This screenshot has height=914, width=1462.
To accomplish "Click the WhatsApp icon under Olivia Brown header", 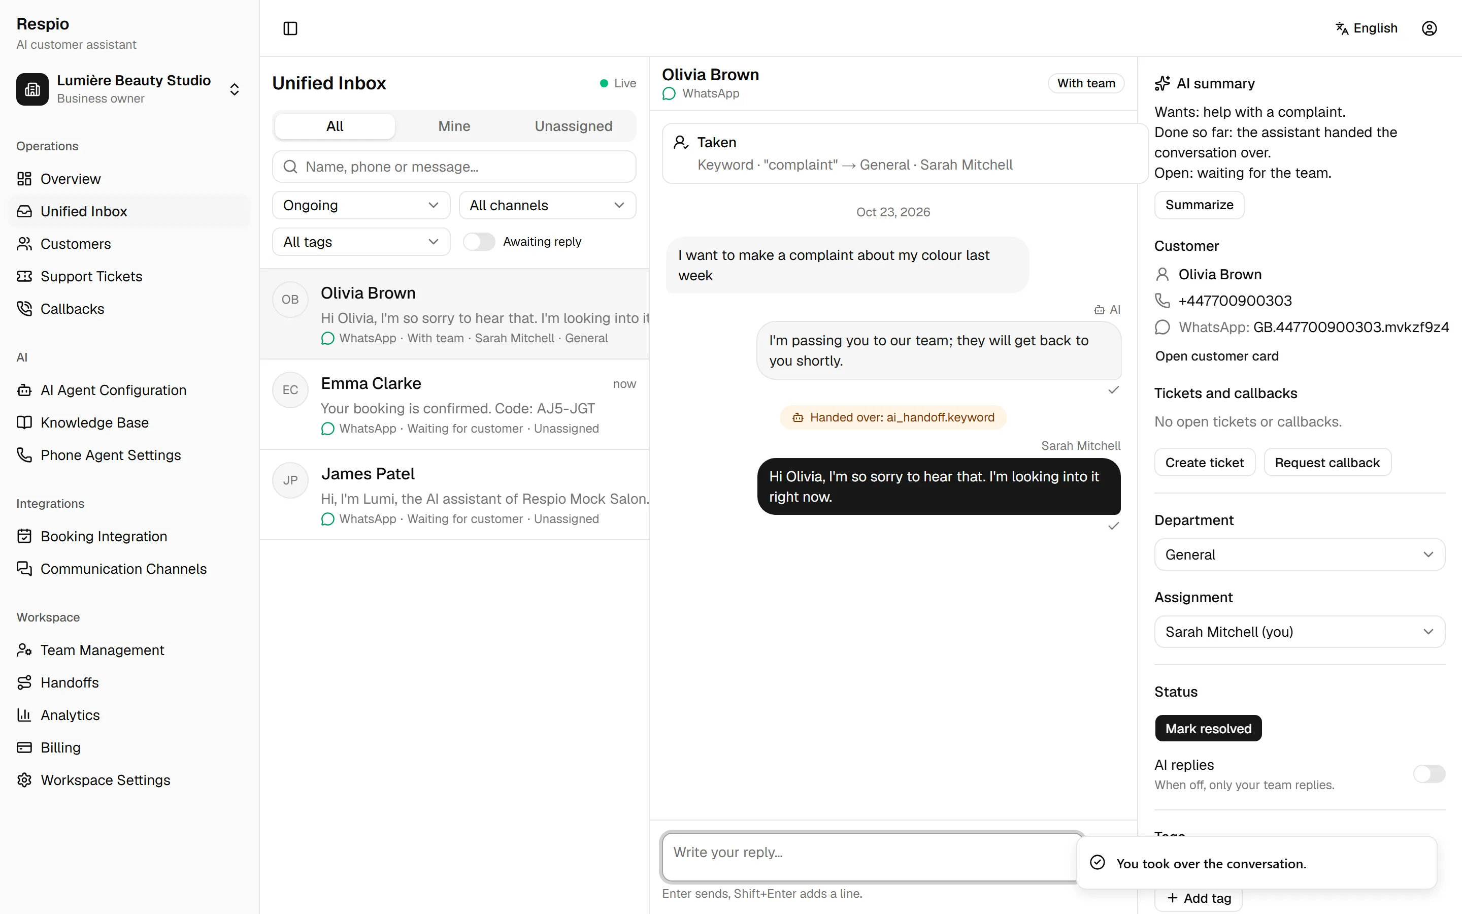I will point(669,94).
